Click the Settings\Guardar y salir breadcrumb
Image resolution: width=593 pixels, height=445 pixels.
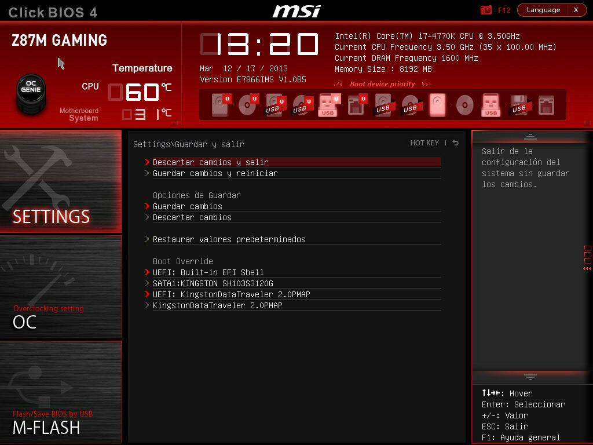[189, 144]
